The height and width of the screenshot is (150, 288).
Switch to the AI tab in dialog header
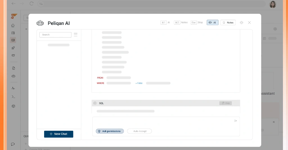tap(213, 22)
